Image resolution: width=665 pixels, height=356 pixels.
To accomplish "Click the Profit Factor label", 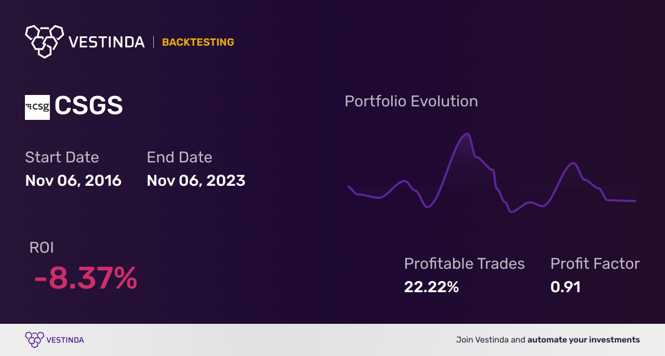I will tap(595, 264).
